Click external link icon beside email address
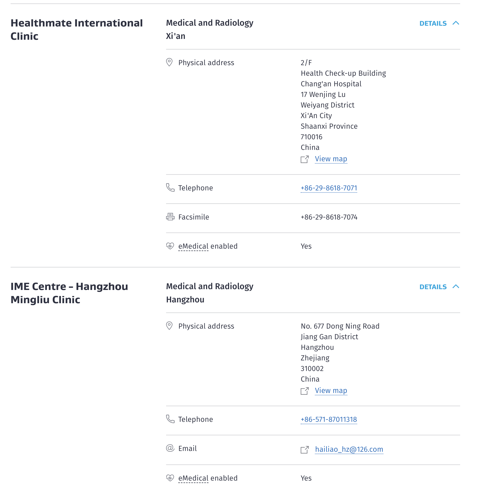This screenshot has height=492, width=480. point(305,450)
